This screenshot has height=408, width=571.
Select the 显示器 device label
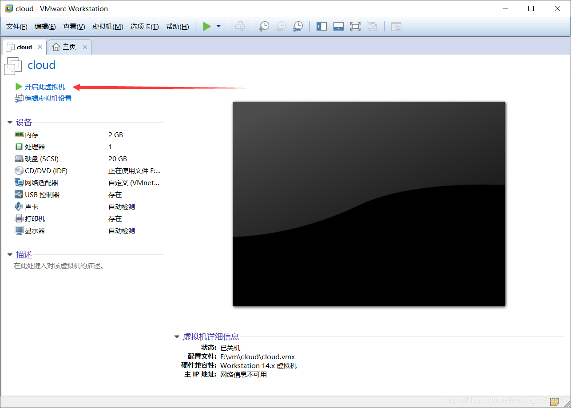35,230
